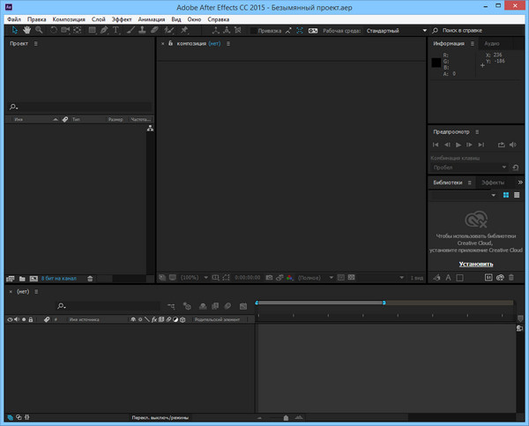
Task: Select the Type (T) tool
Action: point(118,30)
